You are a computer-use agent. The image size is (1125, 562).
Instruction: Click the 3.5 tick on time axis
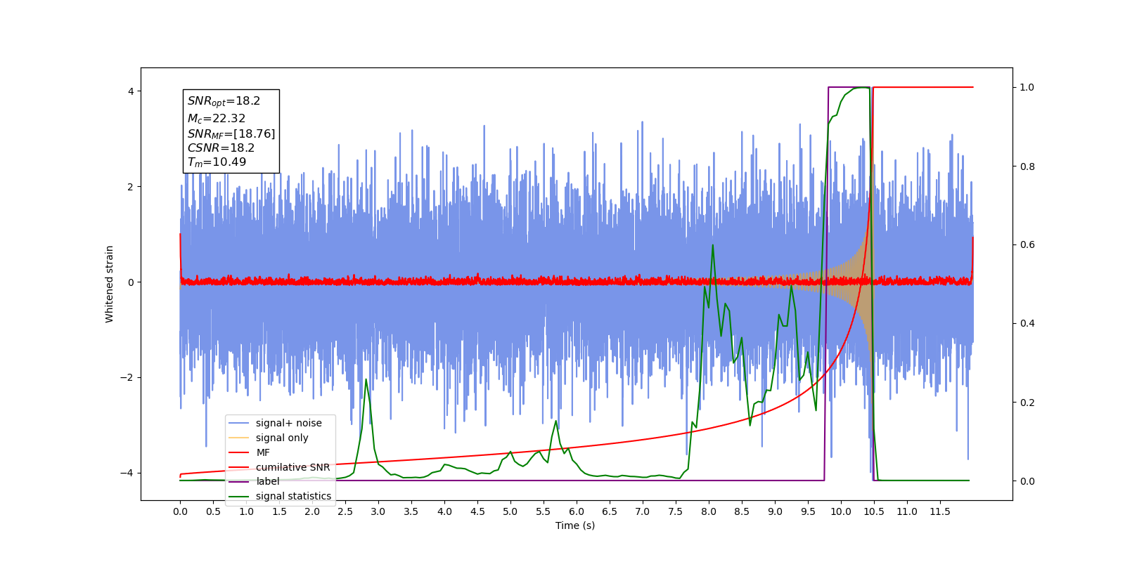pos(411,511)
